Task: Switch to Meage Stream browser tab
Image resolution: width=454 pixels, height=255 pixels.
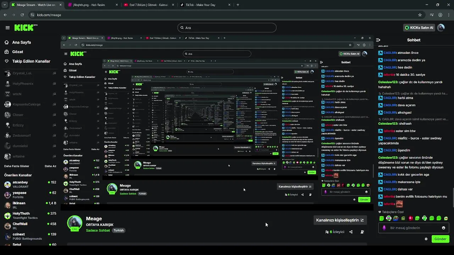Action: click(x=37, y=5)
